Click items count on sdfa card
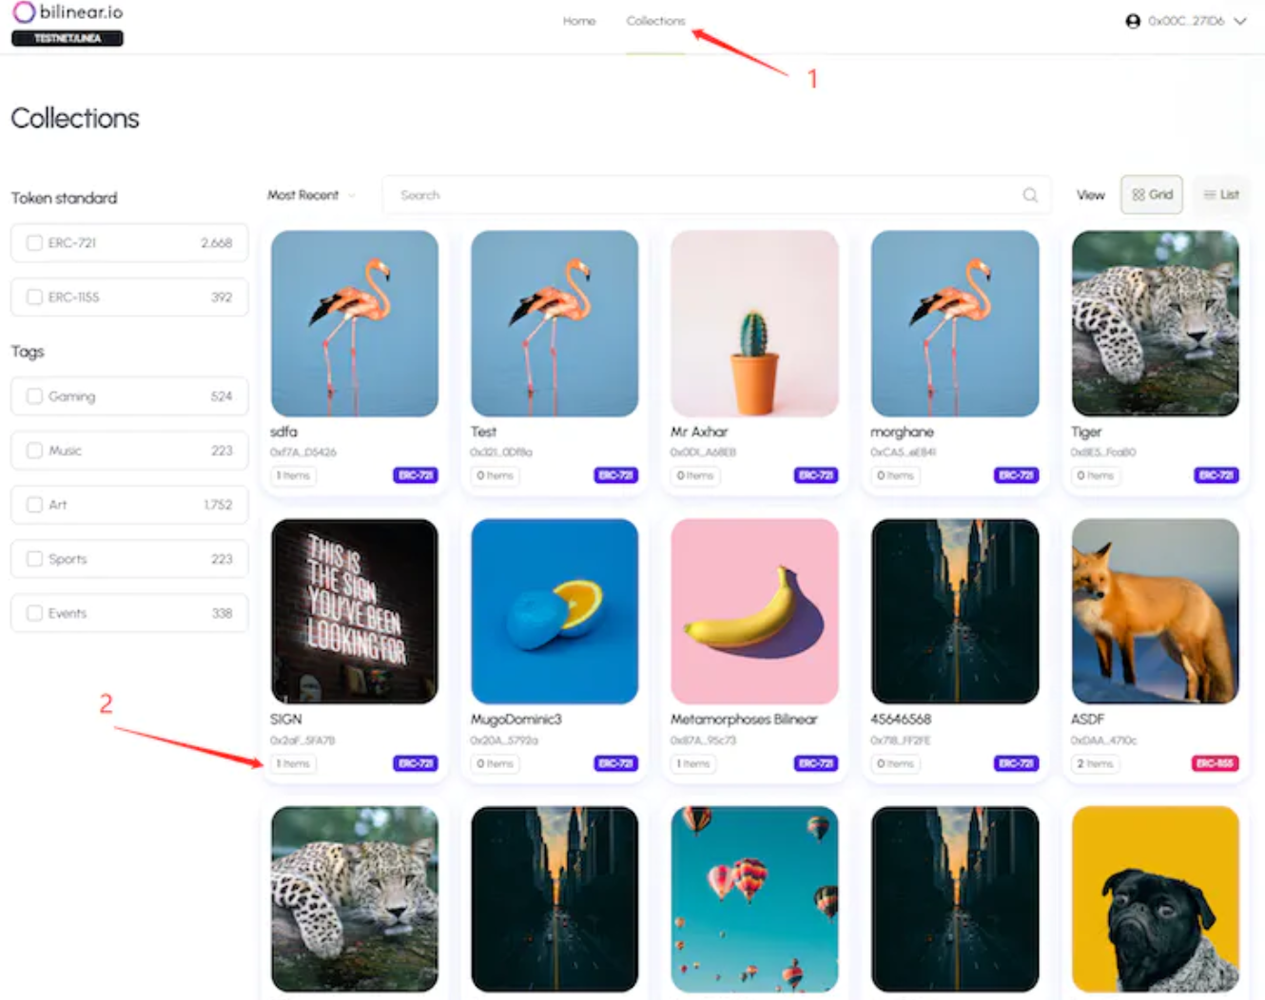This screenshot has width=1265, height=1000. pyautogui.click(x=293, y=475)
